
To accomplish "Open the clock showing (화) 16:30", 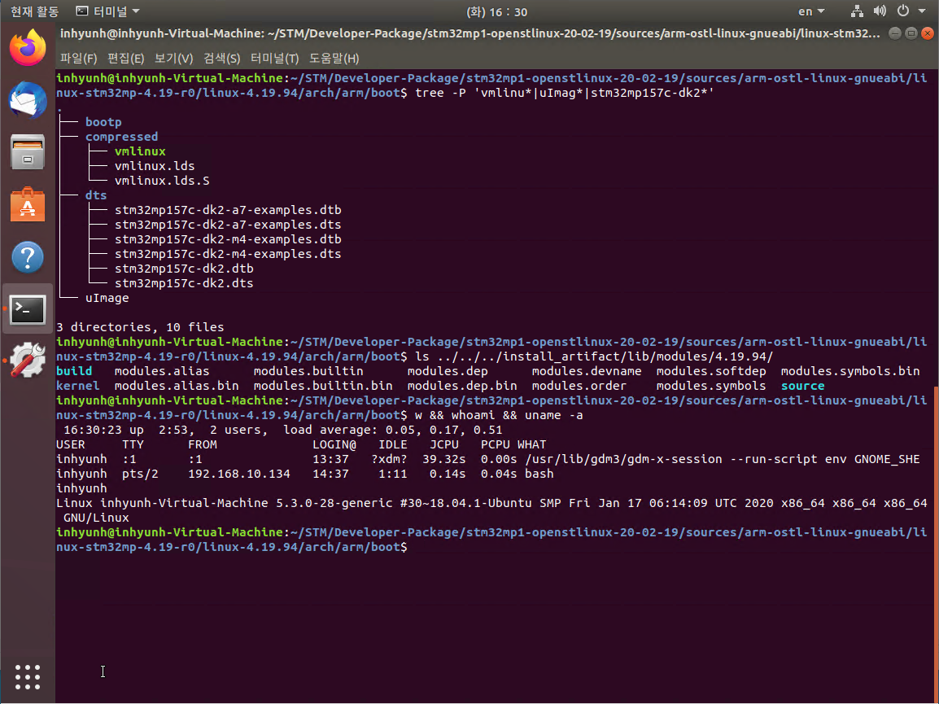I will pos(496,11).
